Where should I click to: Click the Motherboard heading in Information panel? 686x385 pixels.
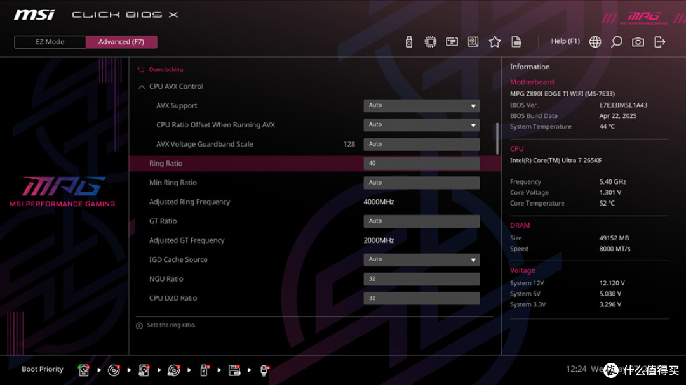click(532, 82)
